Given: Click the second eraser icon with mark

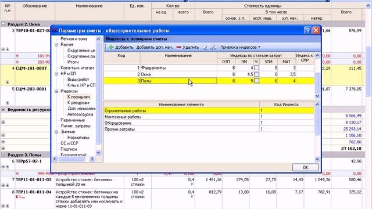Looking at the screenshot, I should (x=213, y=48).
